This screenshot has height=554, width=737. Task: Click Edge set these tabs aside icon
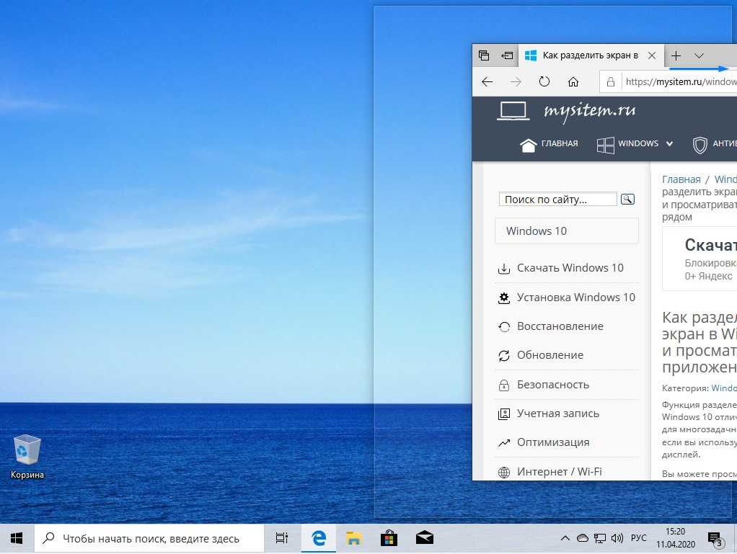tap(507, 55)
